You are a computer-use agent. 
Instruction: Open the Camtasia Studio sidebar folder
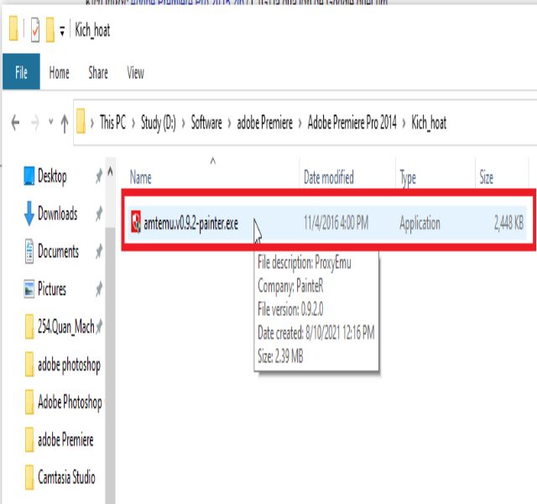coord(66,477)
